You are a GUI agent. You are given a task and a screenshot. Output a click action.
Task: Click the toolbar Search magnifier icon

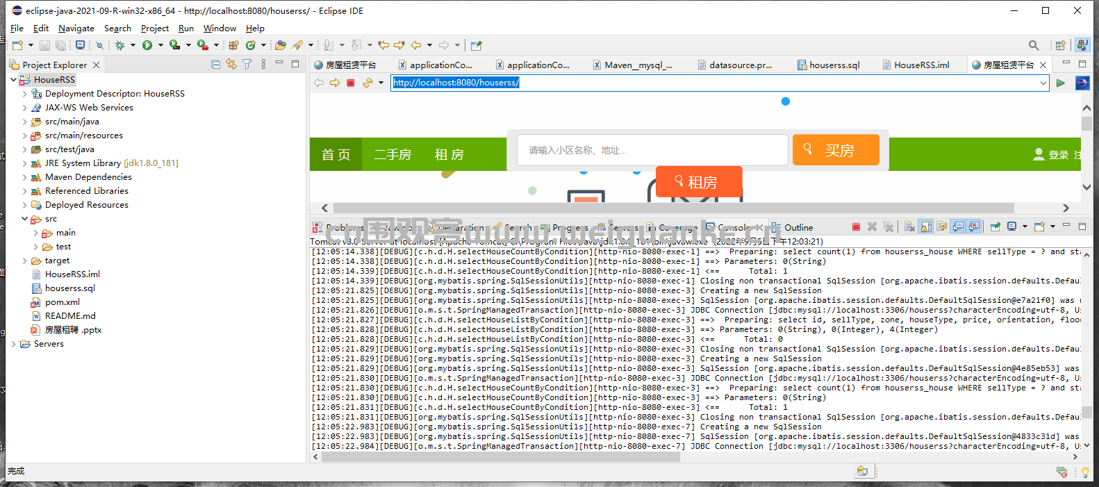[1034, 45]
